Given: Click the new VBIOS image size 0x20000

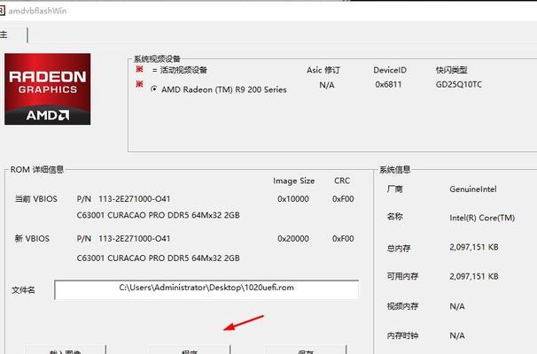Looking at the screenshot, I should pos(293,239).
